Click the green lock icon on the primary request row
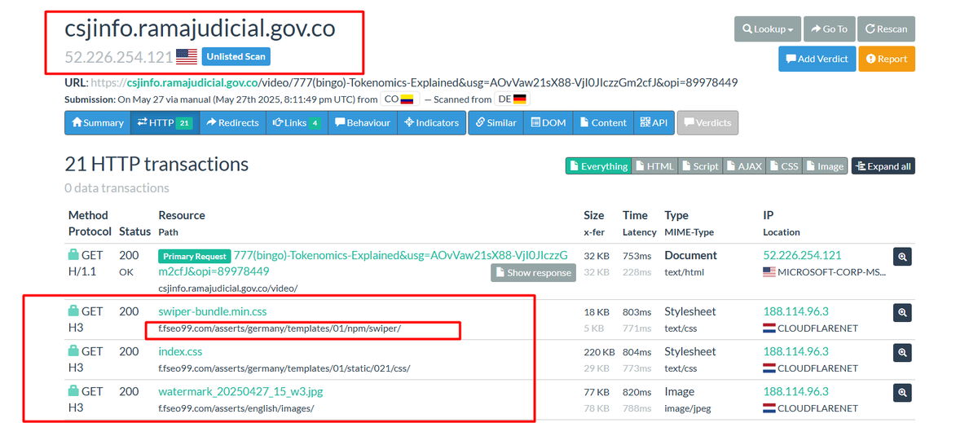 (x=73, y=255)
